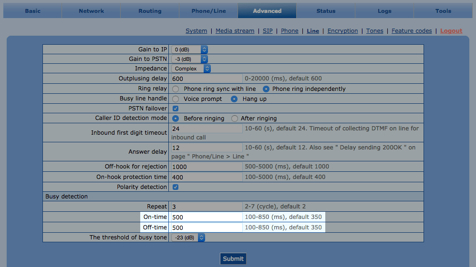Toggle the Polarity detection checkbox
Screen dimensions: 476x267
(176, 187)
